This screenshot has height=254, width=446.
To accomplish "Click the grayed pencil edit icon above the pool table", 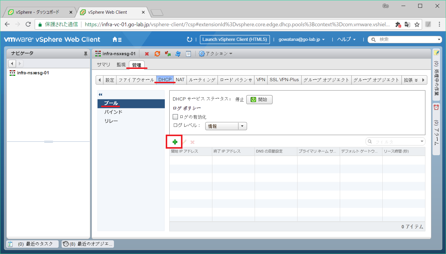I will tap(185, 142).
